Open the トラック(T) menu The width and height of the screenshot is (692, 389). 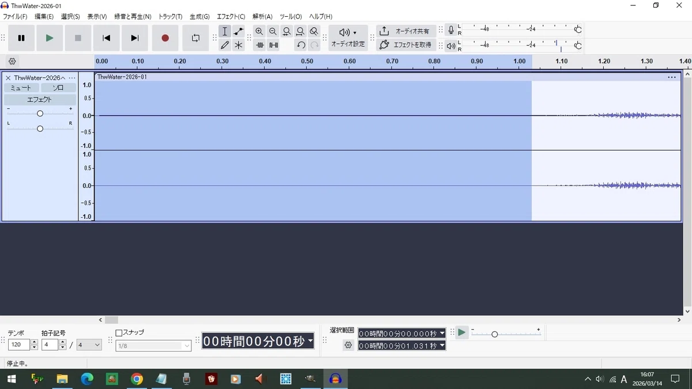170,17
